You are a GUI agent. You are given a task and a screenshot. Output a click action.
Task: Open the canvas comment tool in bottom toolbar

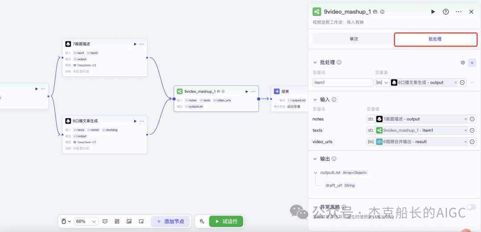105,221
